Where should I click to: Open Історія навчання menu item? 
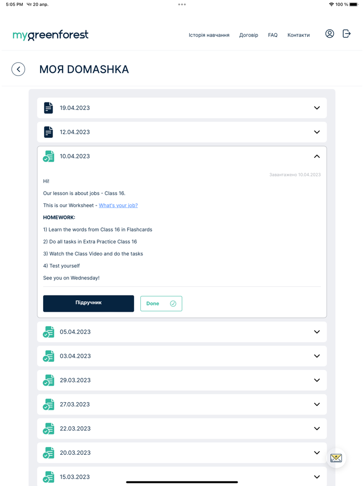point(209,35)
